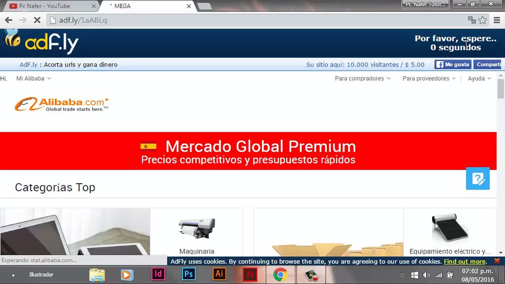The image size is (505, 284).
Task: Bookmark this page with the star
Action: click(483, 20)
